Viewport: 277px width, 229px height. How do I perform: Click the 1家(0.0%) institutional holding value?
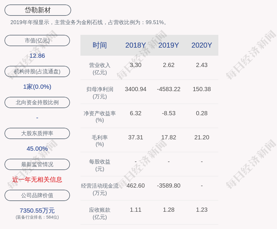37,87
